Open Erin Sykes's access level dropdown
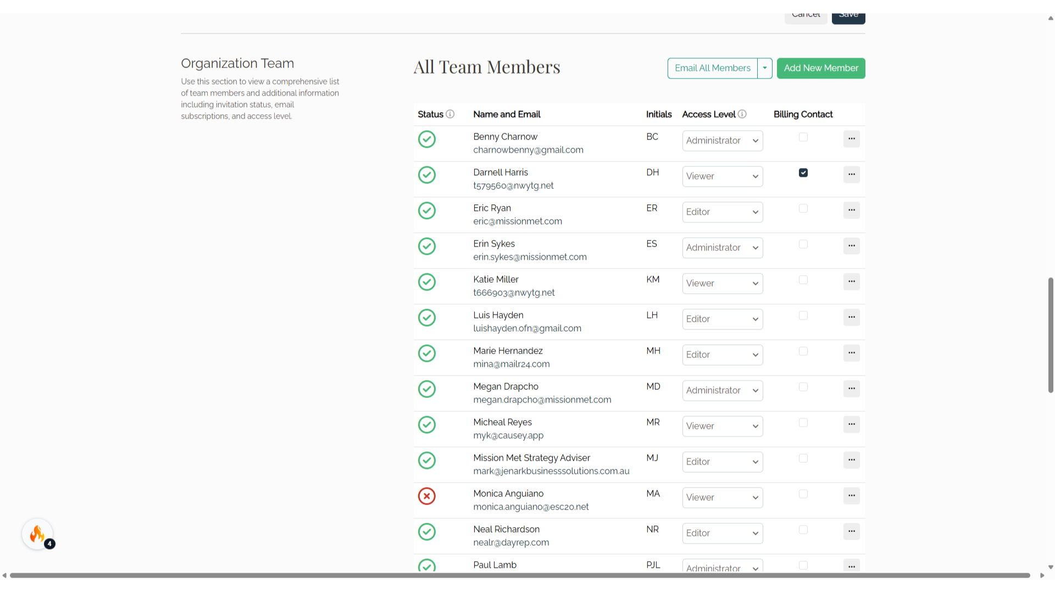The width and height of the screenshot is (1055, 593). pos(723,248)
